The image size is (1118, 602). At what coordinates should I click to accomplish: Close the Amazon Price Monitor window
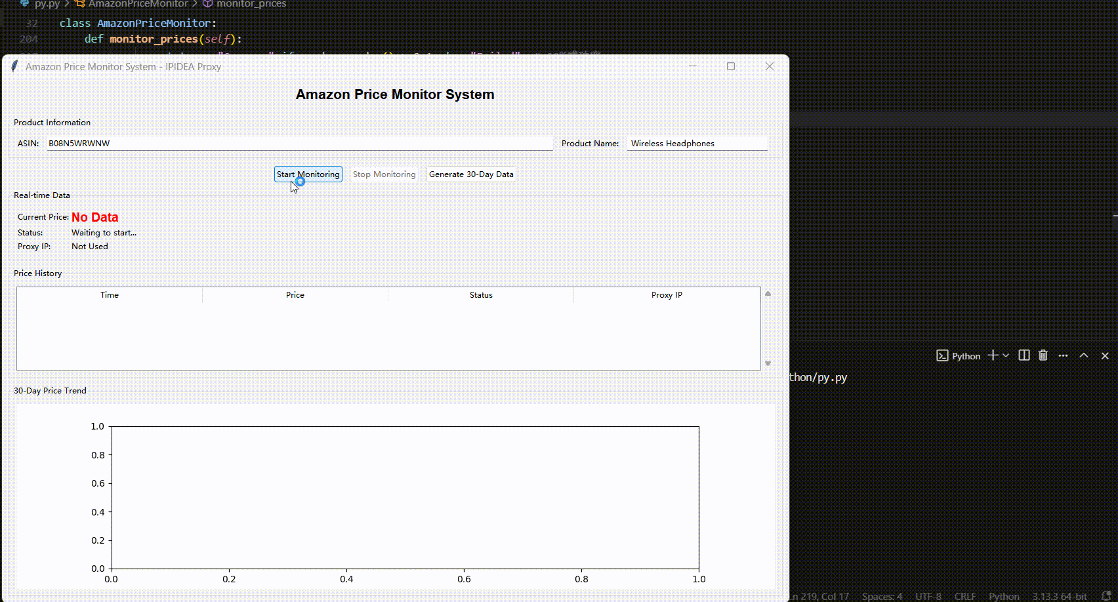(770, 66)
